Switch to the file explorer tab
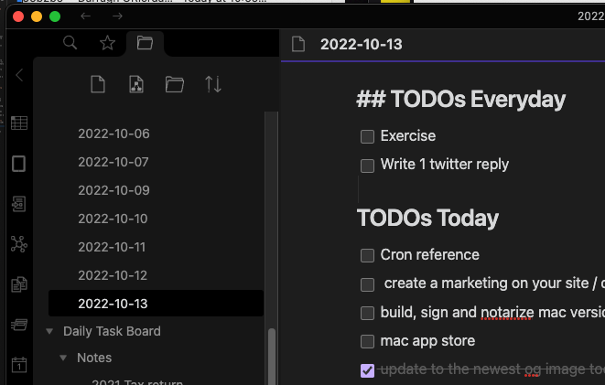The image size is (605, 385). coord(146,43)
